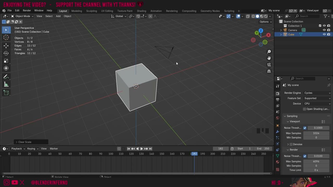Choose the Measure tool
The image size is (333, 187).
coord(6,84)
